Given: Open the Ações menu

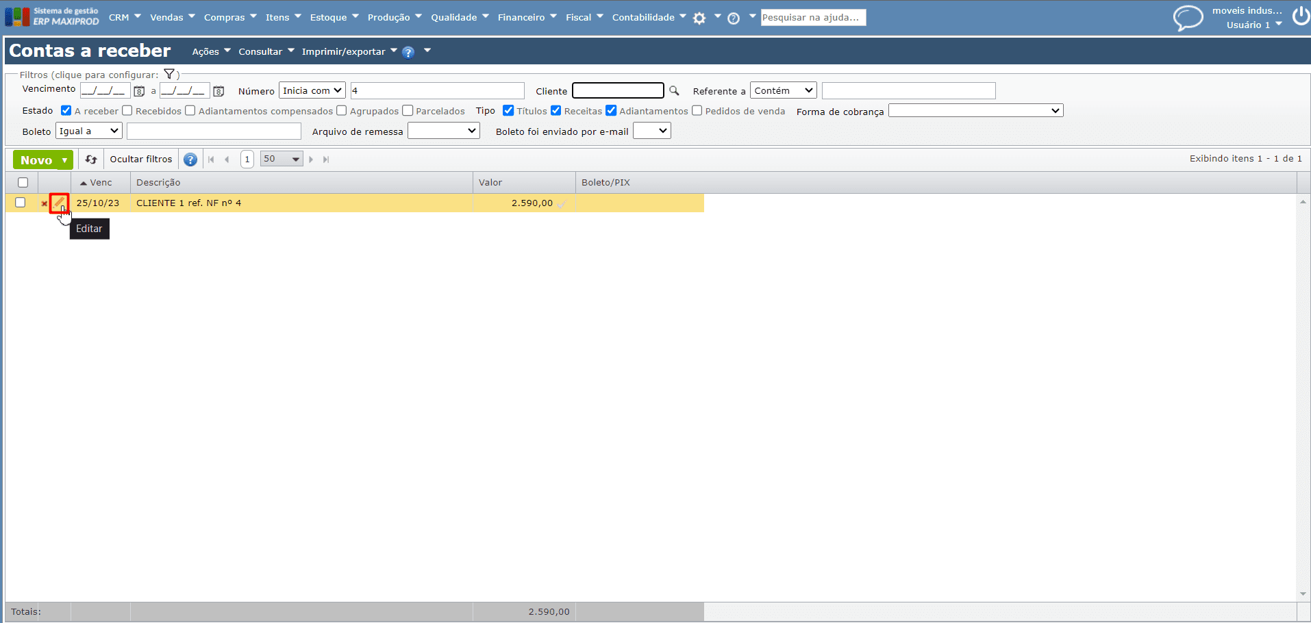Looking at the screenshot, I should tap(211, 51).
